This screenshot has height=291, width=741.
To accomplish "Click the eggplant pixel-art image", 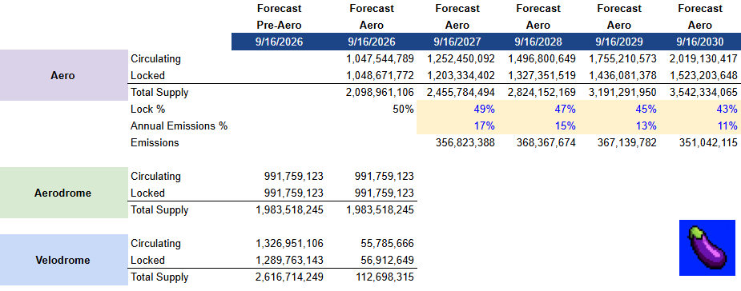I will 707,248.
